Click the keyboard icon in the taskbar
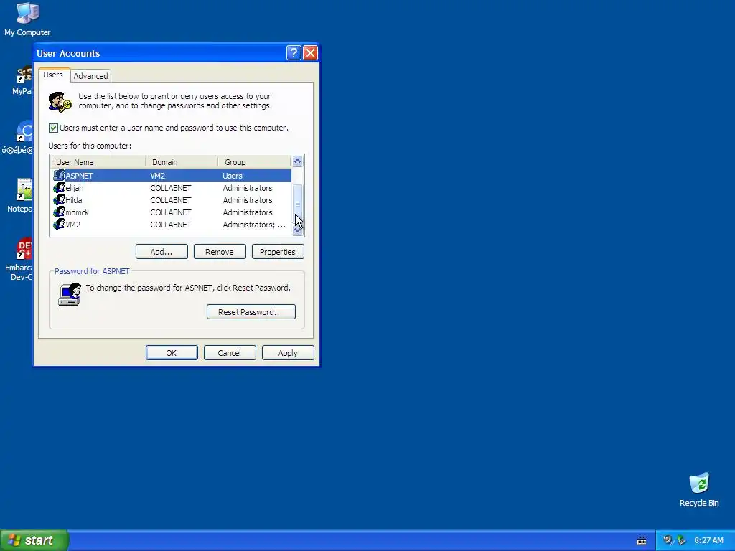 click(642, 541)
